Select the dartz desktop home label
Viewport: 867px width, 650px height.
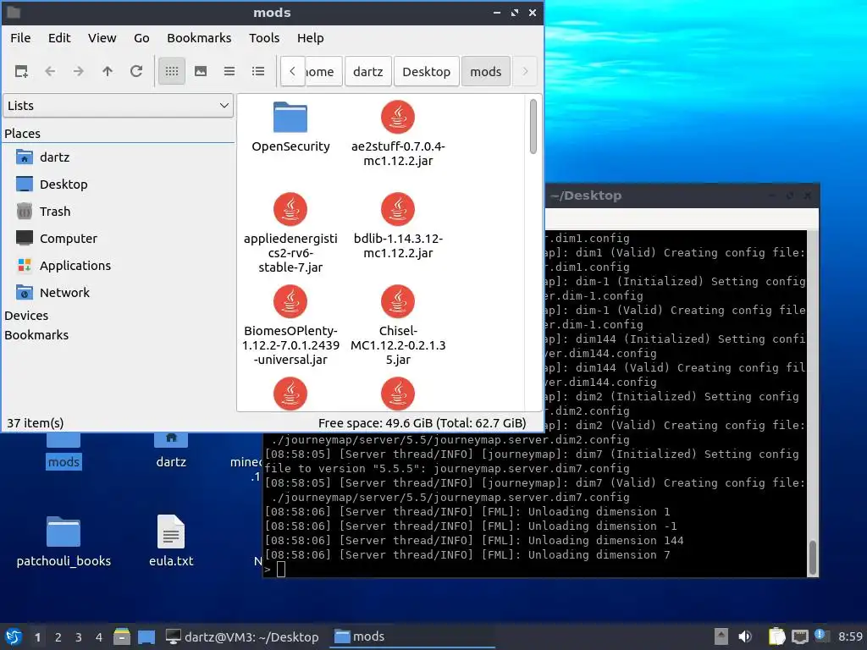click(x=171, y=462)
